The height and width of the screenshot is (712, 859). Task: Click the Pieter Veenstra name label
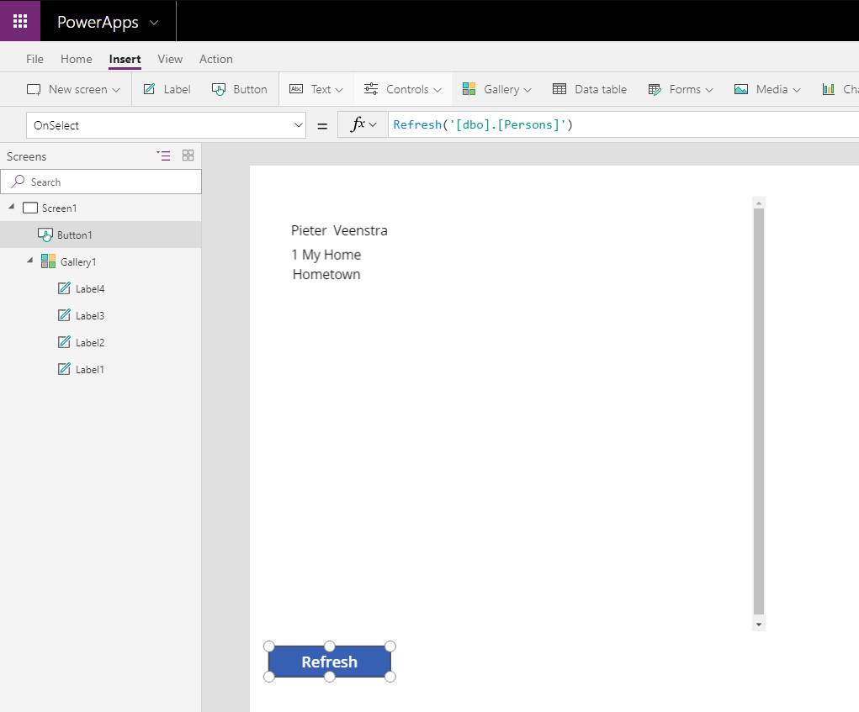(339, 230)
